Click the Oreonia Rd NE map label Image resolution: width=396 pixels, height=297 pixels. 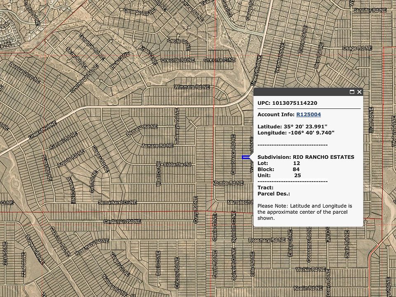(178, 60)
